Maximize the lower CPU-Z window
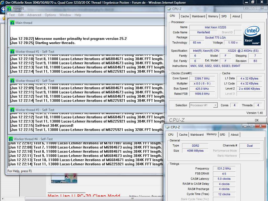Image resolution: width=268 pixels, height=201 pixels. [x=251, y=126]
